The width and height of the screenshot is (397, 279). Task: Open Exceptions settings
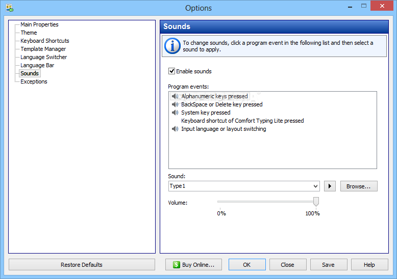point(34,81)
